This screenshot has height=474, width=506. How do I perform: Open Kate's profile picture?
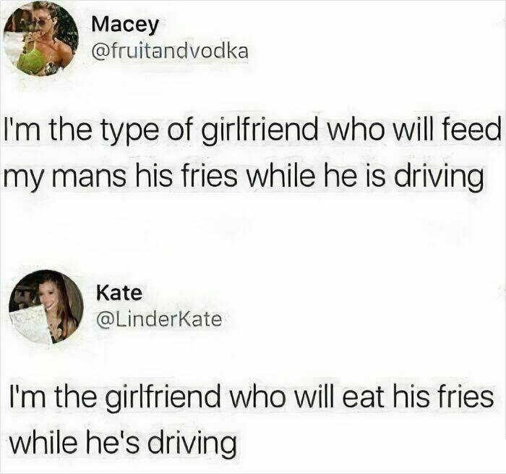pos(46,307)
